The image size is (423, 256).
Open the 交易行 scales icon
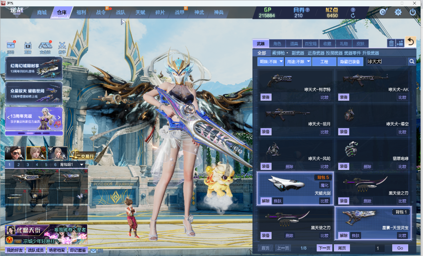[82, 154]
